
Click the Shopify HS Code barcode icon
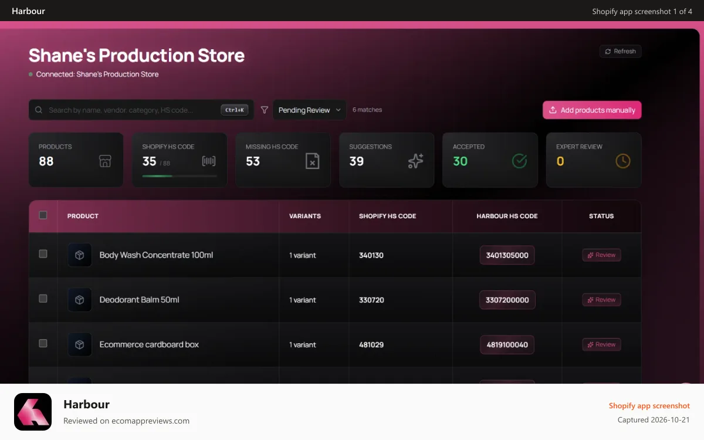209,161
